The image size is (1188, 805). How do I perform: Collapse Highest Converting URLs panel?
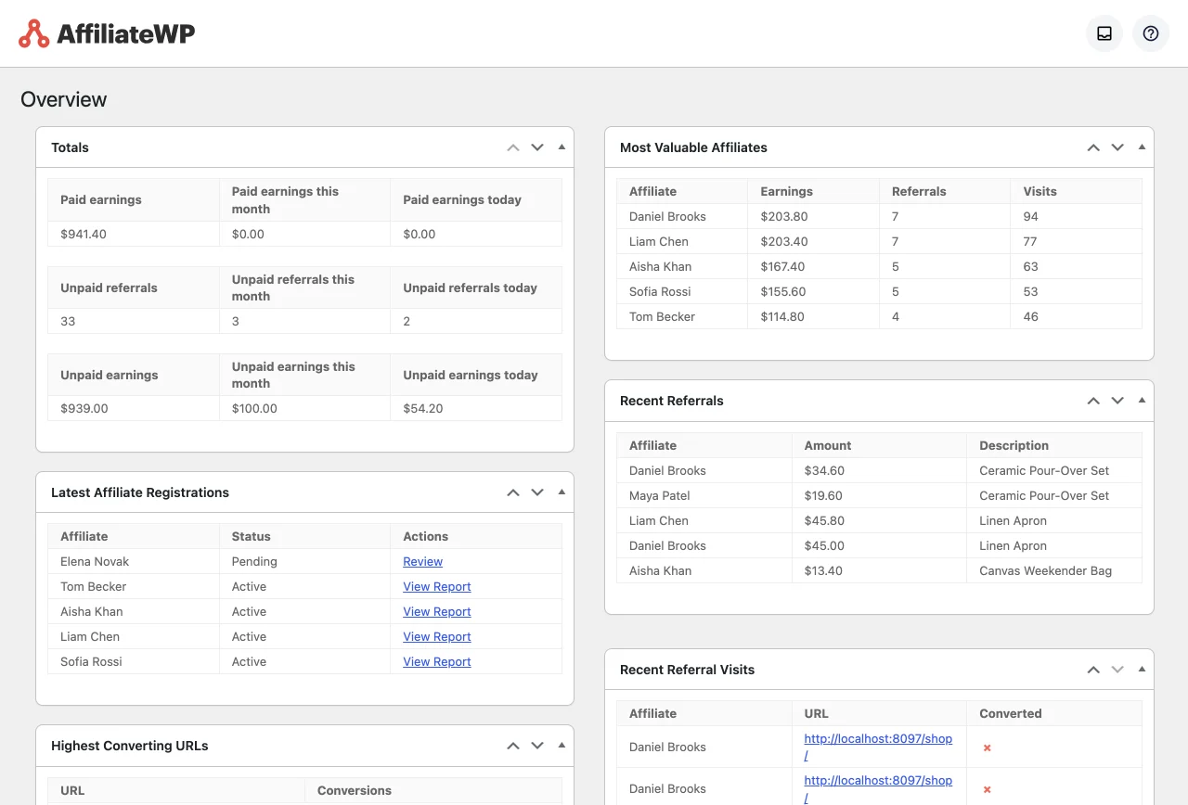click(x=562, y=745)
